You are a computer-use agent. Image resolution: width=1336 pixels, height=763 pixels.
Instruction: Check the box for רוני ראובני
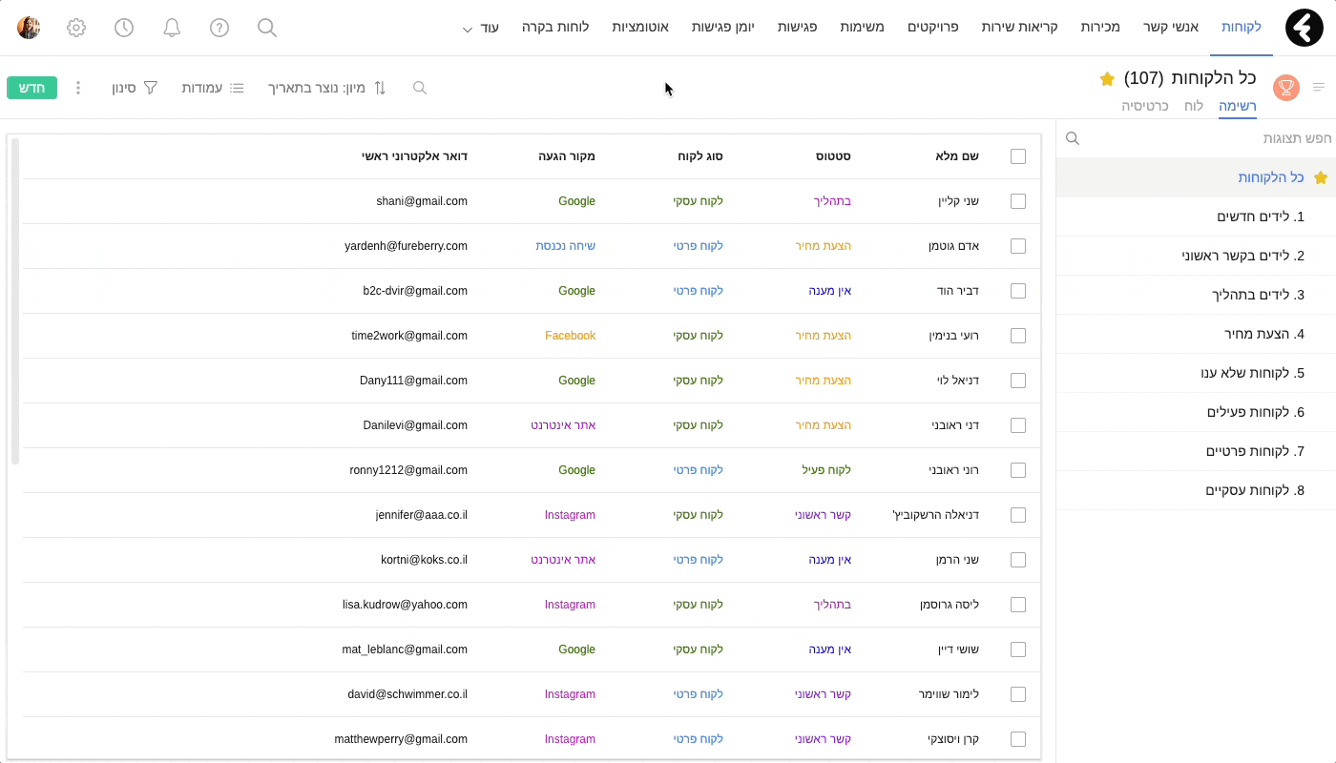(1018, 470)
